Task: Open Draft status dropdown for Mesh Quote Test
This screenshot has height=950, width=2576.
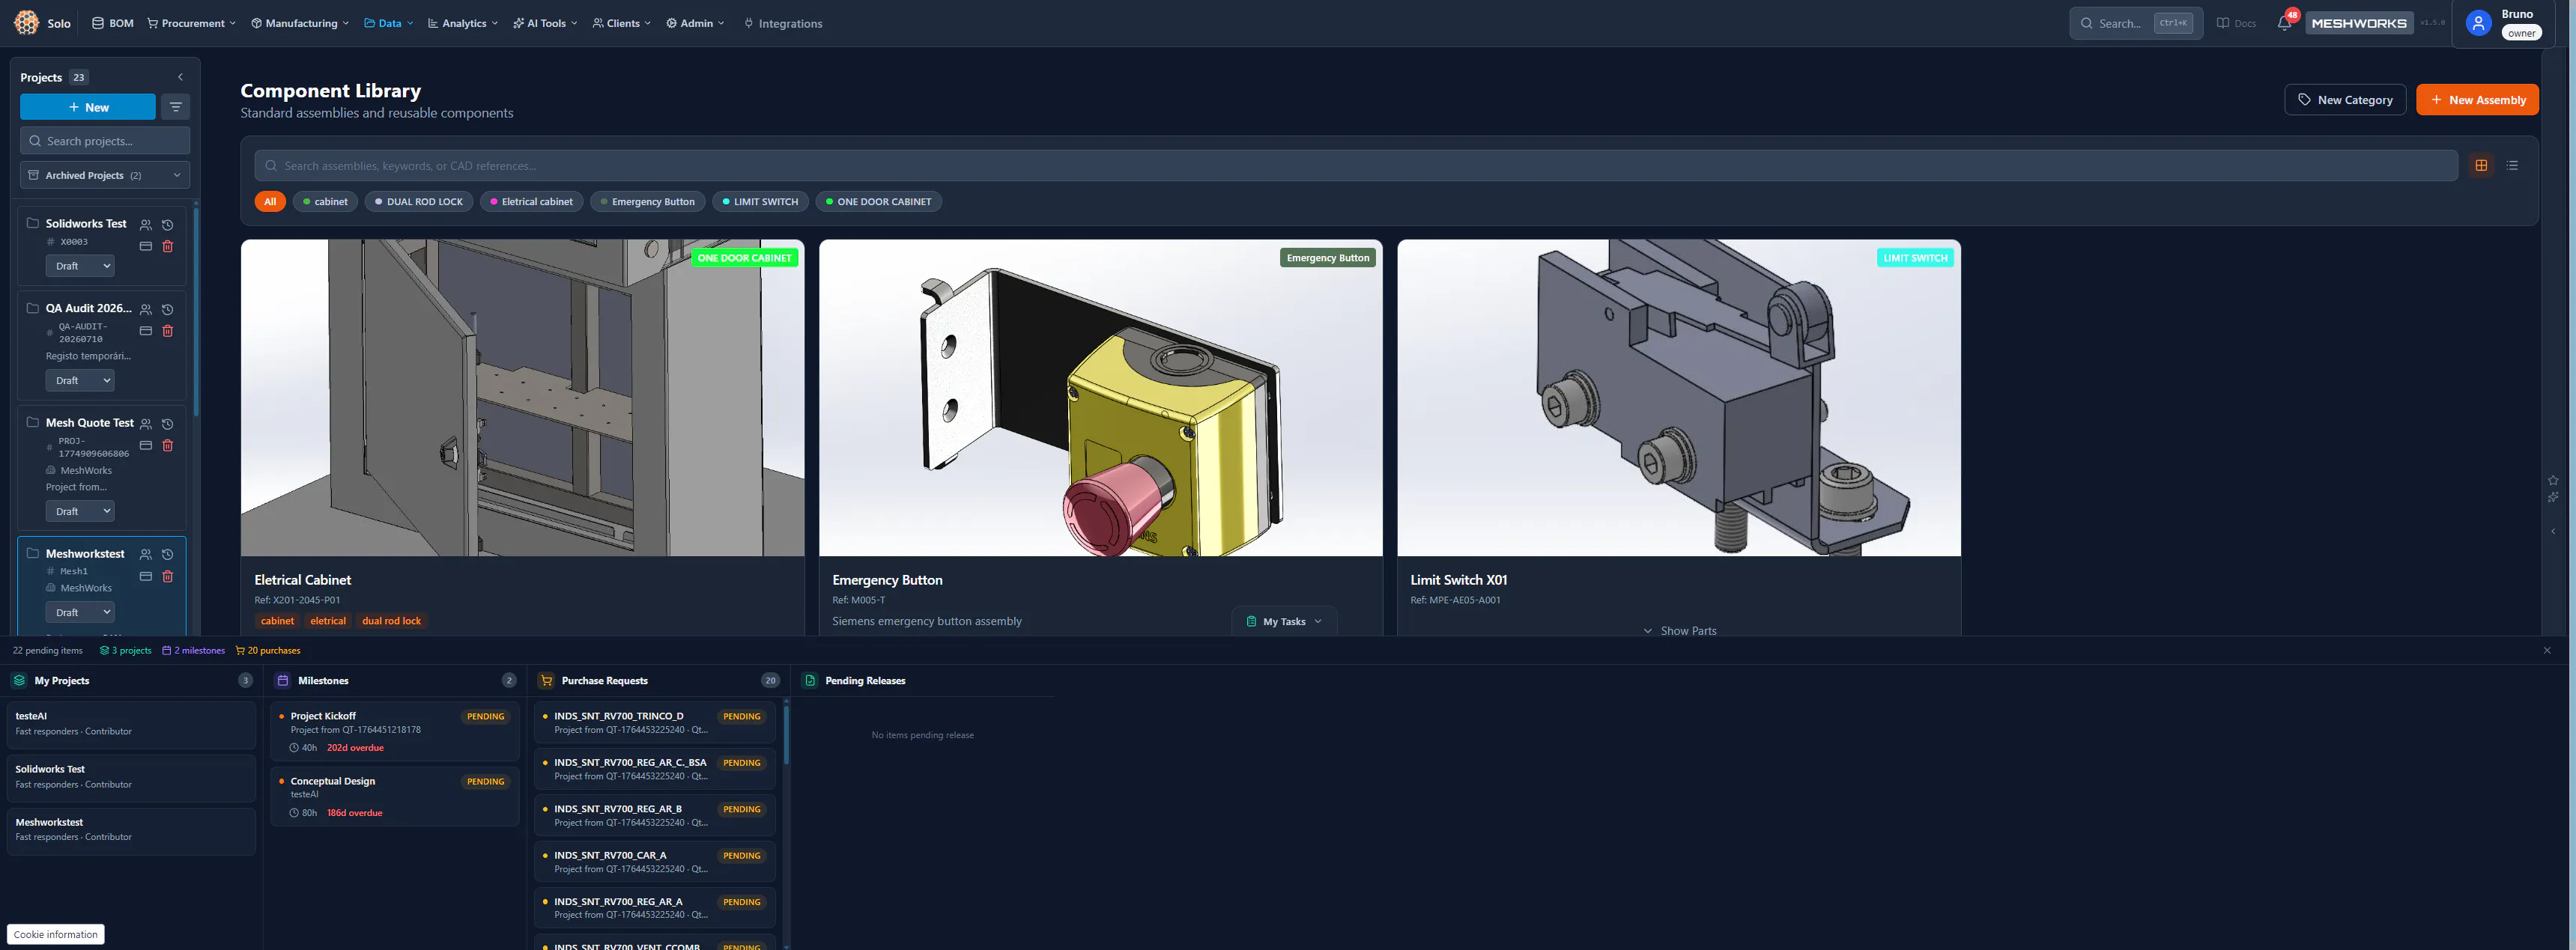Action: (x=80, y=511)
